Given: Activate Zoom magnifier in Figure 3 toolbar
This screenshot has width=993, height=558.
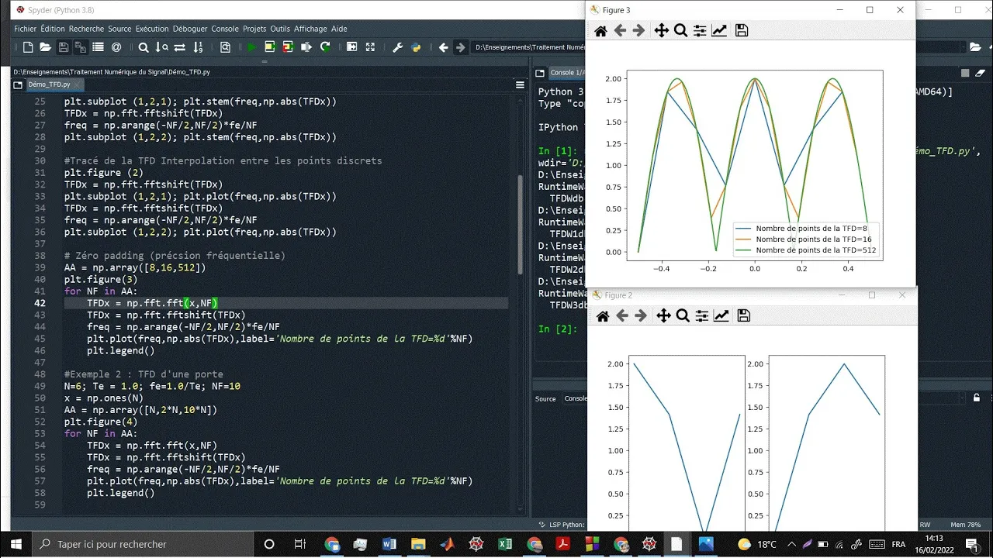Looking at the screenshot, I should 680,31.
